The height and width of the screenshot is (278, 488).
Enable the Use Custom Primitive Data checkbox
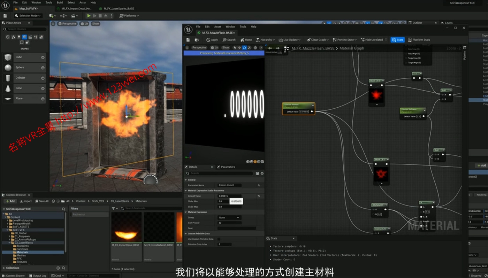click(219, 239)
